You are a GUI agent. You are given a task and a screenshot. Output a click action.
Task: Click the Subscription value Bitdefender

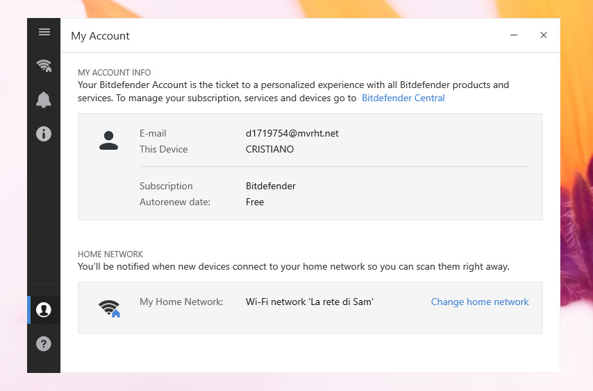[271, 186]
